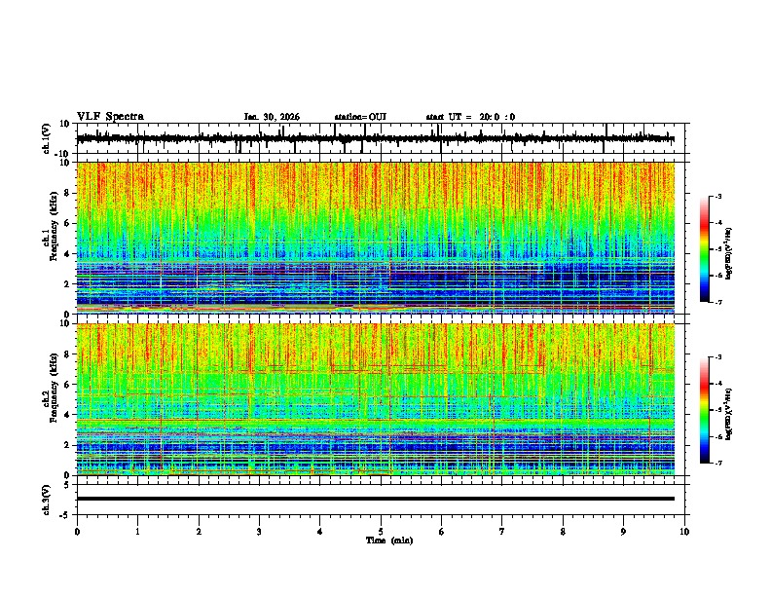Click the '-7' tick on ch.2 colorbar
This screenshot has height=596, width=771.
717,463
